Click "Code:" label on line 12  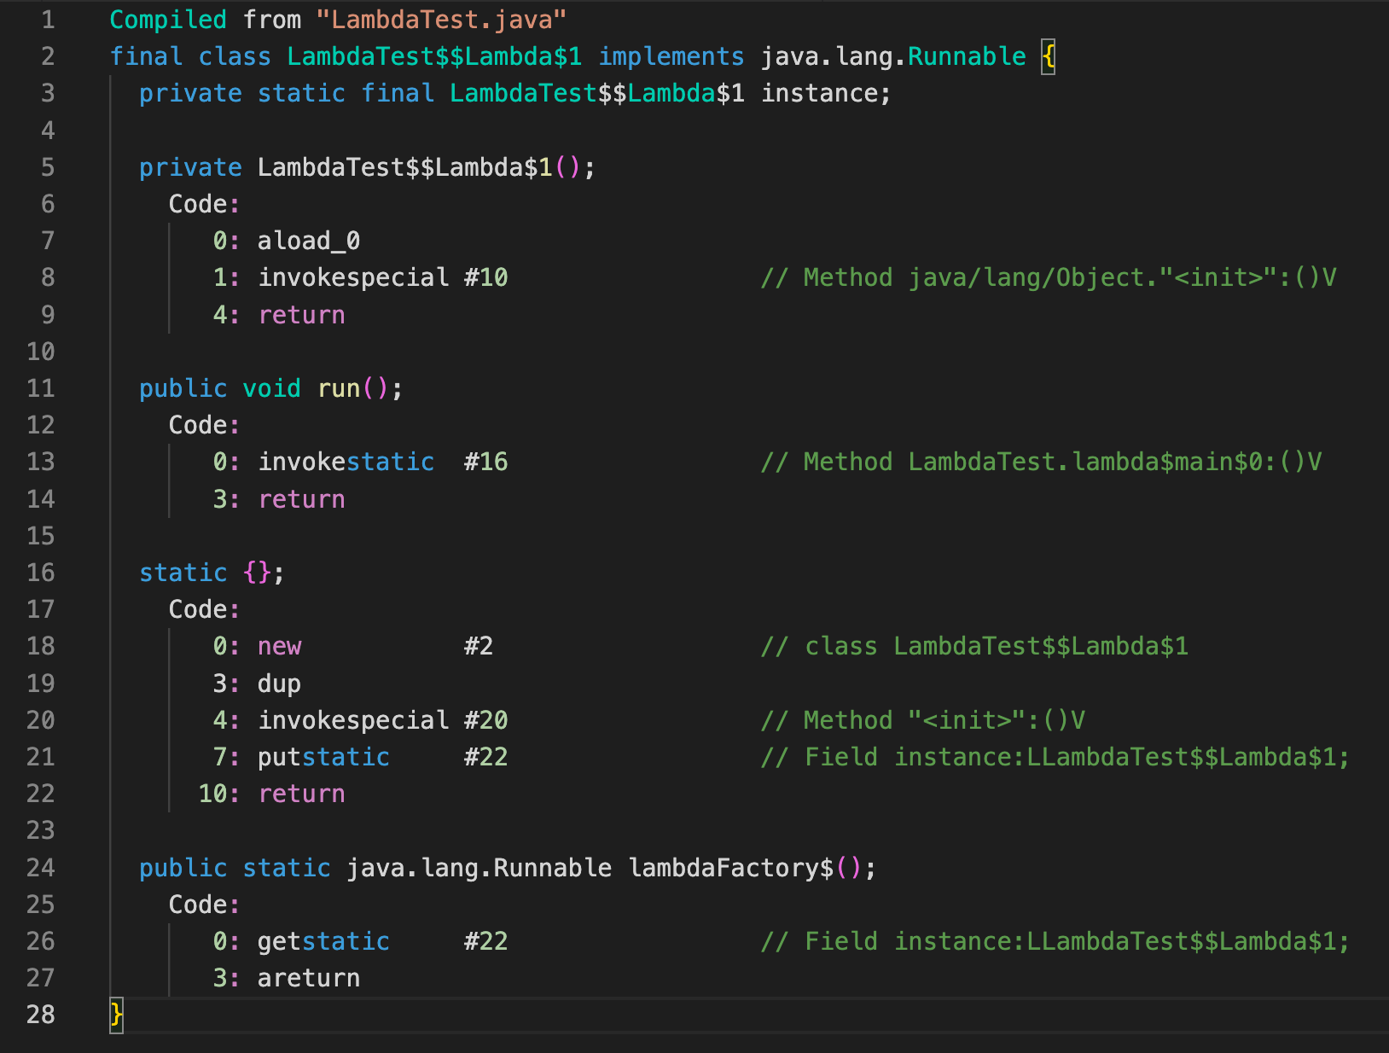[x=205, y=425]
